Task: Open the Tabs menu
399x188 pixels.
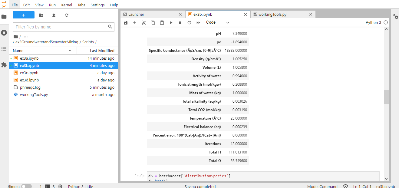Action: tap(81, 5)
